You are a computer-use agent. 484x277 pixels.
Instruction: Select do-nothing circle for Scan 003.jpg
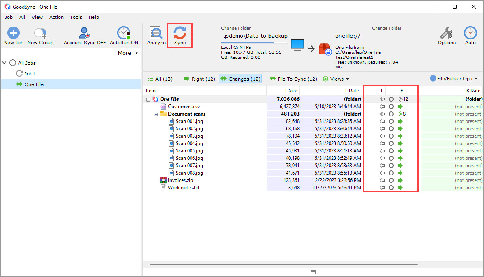(x=391, y=136)
